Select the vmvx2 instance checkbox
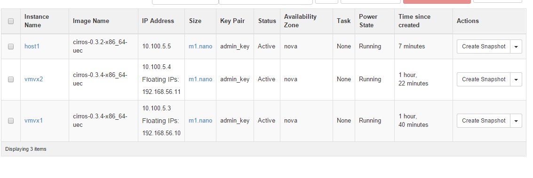The image size is (533, 178). (11, 79)
